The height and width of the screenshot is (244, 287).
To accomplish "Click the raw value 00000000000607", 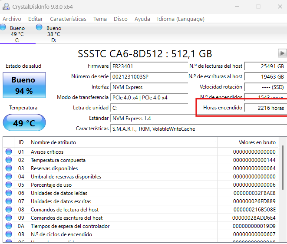I will click(x=254, y=234).
